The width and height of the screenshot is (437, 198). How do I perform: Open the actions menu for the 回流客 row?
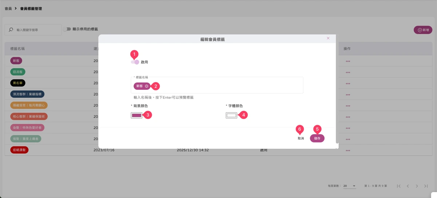(348, 72)
